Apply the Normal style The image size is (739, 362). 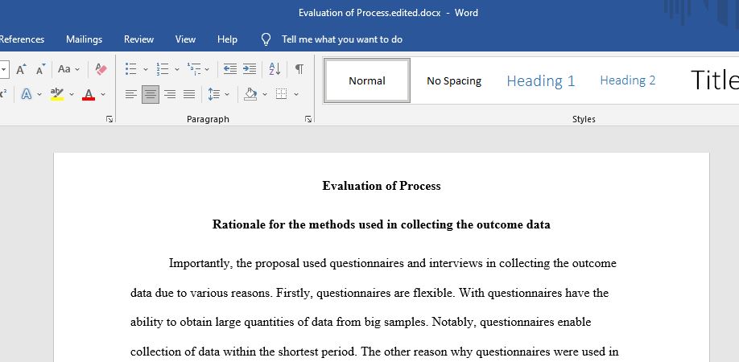(366, 80)
